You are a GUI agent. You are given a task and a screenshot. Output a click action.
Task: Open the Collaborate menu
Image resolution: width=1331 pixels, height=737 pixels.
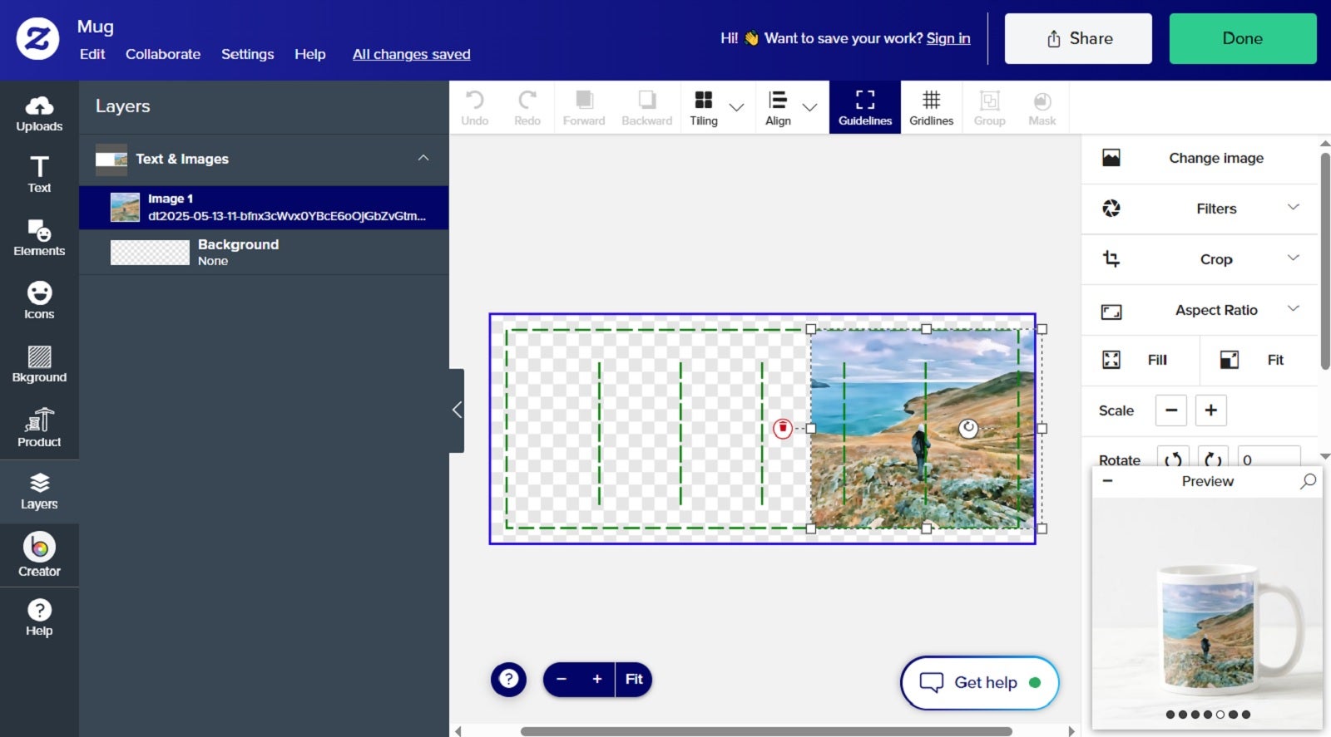pyautogui.click(x=163, y=54)
